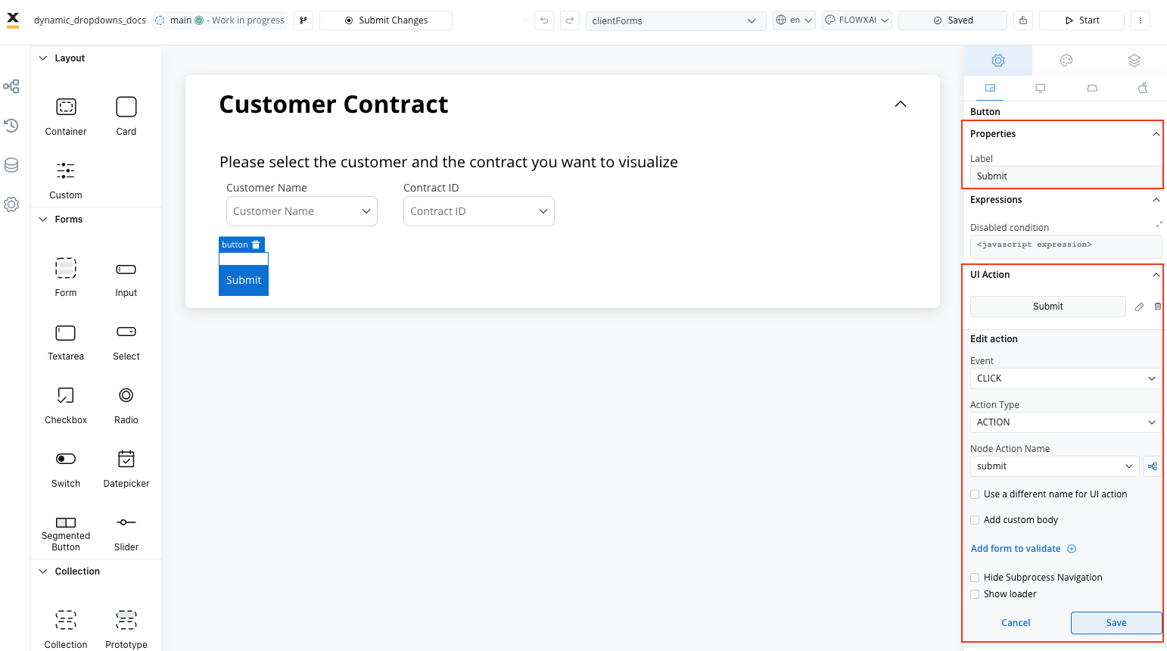Click the lock icon next to Saved
Screen dimensions: 1167x651
pyautogui.click(x=1023, y=20)
